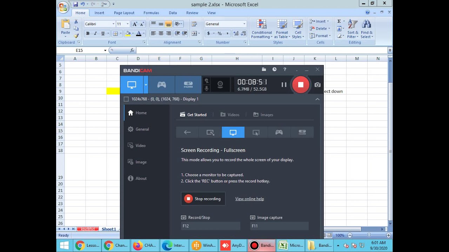Select Bandicam screen recording mode button

[132, 85]
